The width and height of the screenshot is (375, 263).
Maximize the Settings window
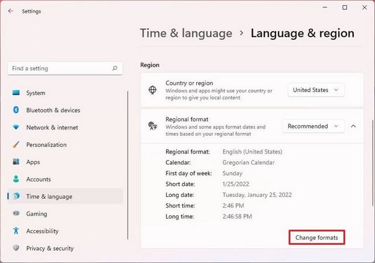345,8
